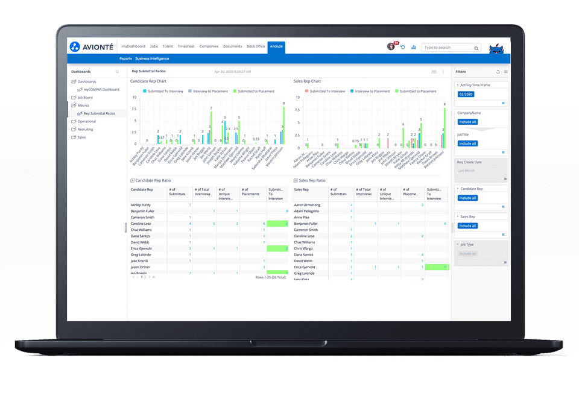Expand the Activity Time Frame filter

(x=458, y=85)
